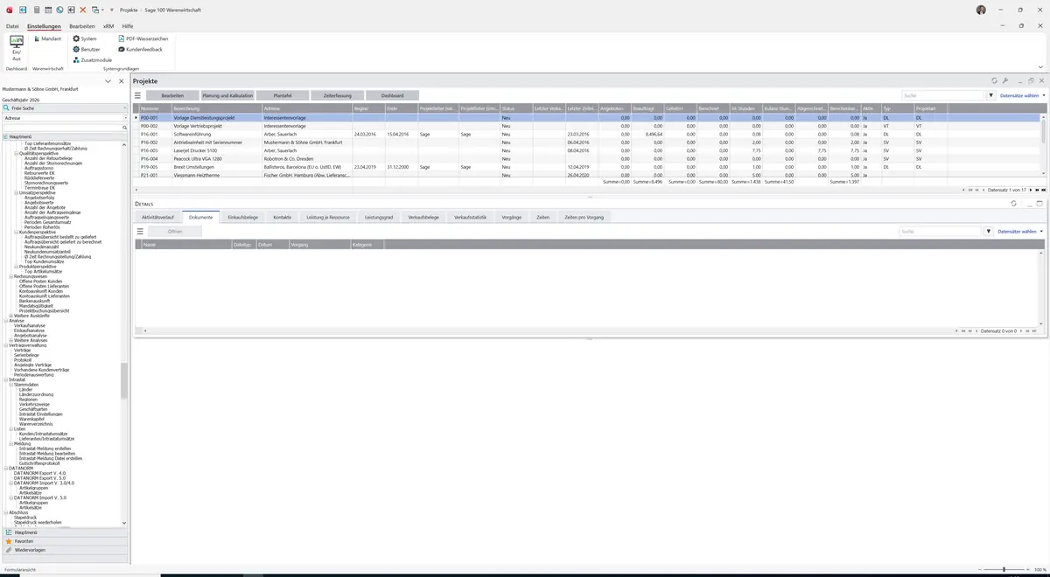Switch to the Verkaufsstatistik tab
Viewport: 1050px width, 577px height.
pyautogui.click(x=470, y=217)
